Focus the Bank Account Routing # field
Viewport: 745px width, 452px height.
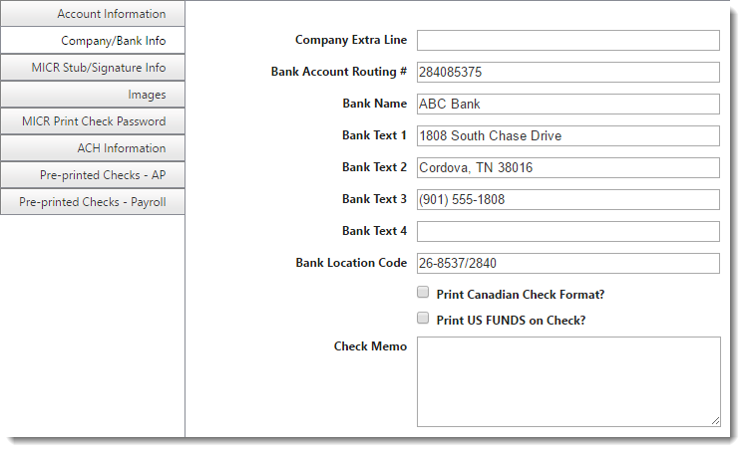[567, 72]
